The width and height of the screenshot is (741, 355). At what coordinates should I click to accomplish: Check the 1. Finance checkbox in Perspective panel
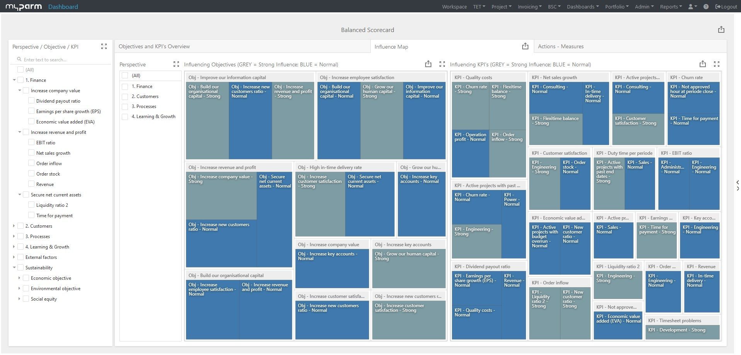125,86
